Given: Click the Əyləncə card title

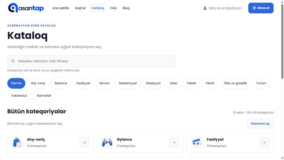Looking at the screenshot, I should [124, 140].
